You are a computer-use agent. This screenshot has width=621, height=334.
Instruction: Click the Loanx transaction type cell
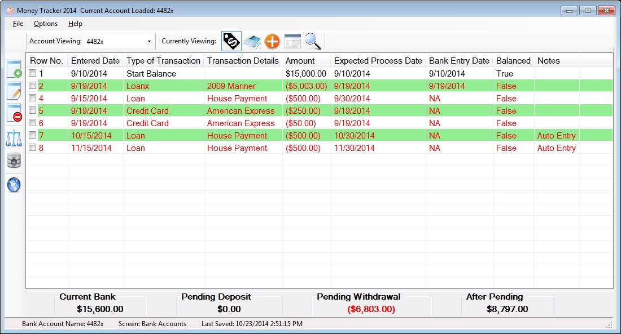coord(137,86)
